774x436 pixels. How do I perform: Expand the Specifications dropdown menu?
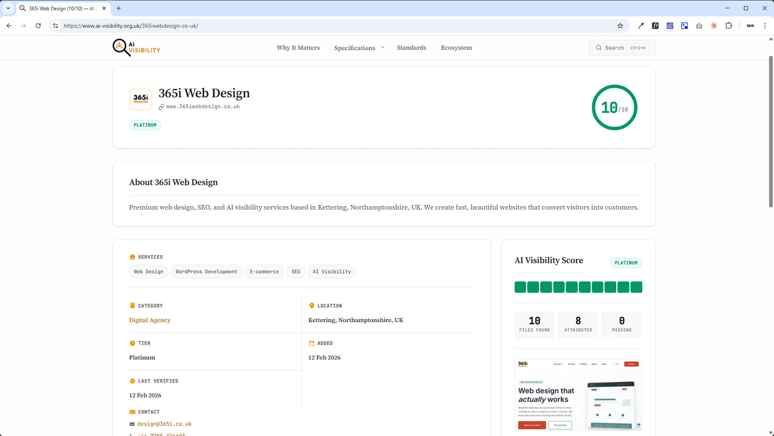[359, 48]
